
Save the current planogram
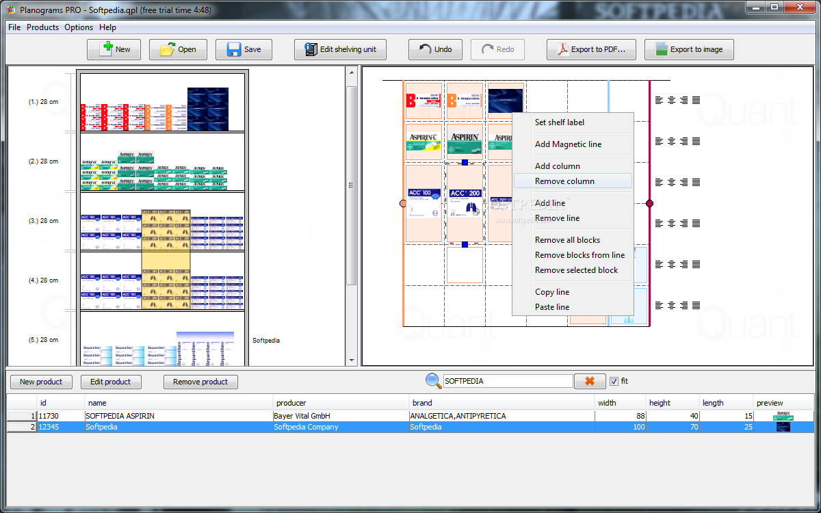pos(244,49)
